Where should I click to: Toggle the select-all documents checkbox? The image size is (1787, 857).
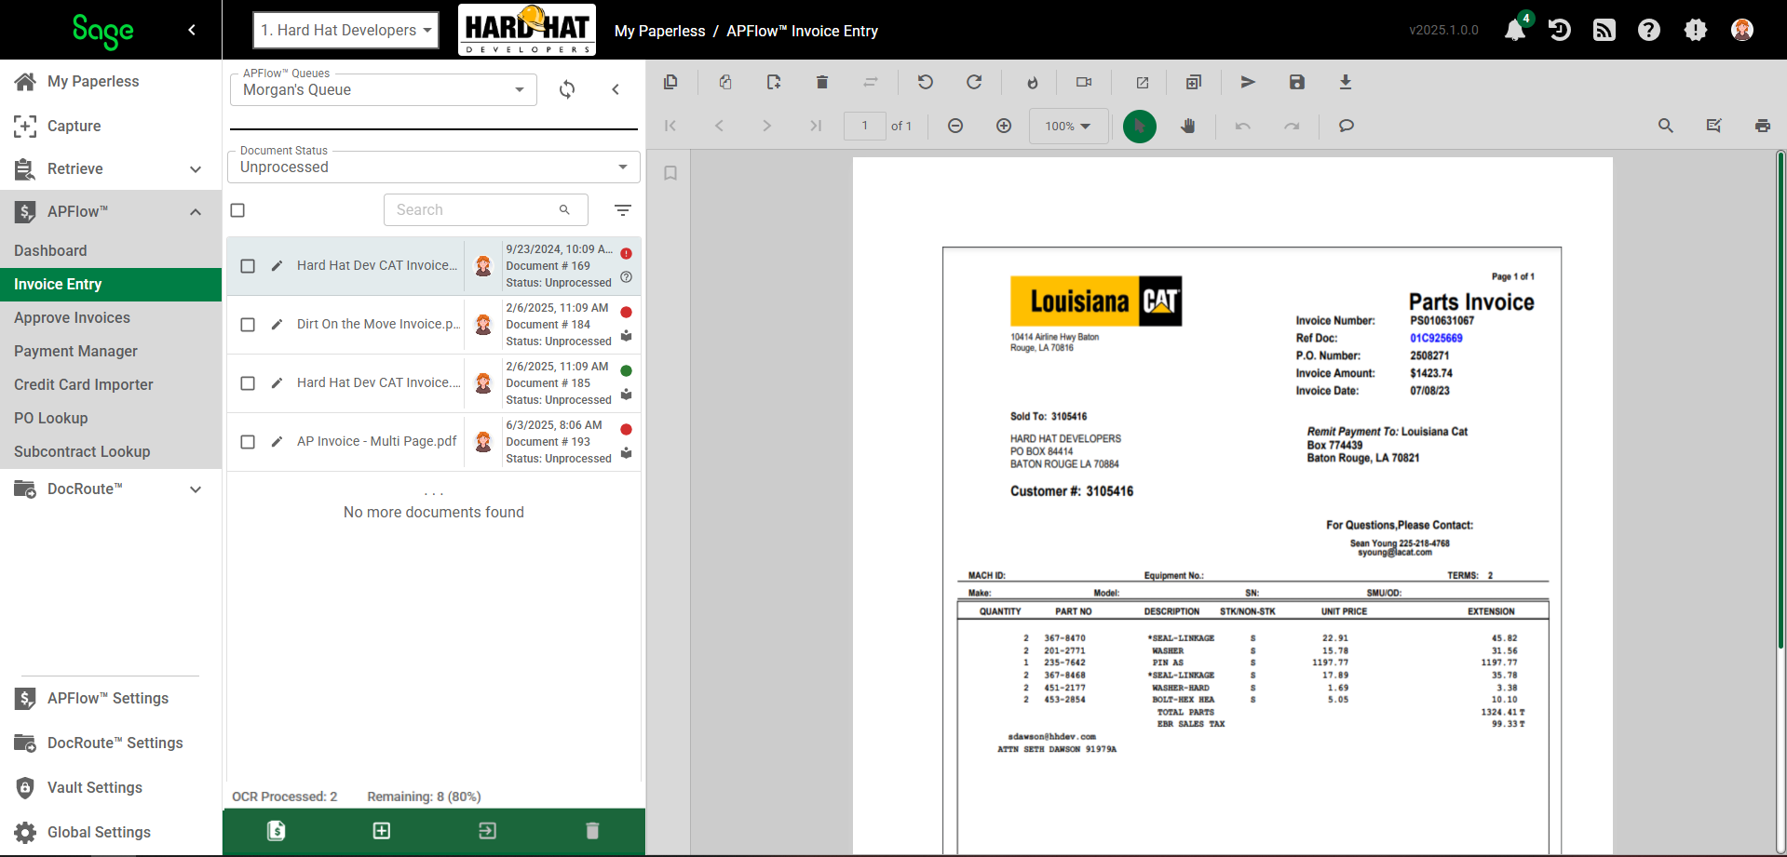coord(237,210)
